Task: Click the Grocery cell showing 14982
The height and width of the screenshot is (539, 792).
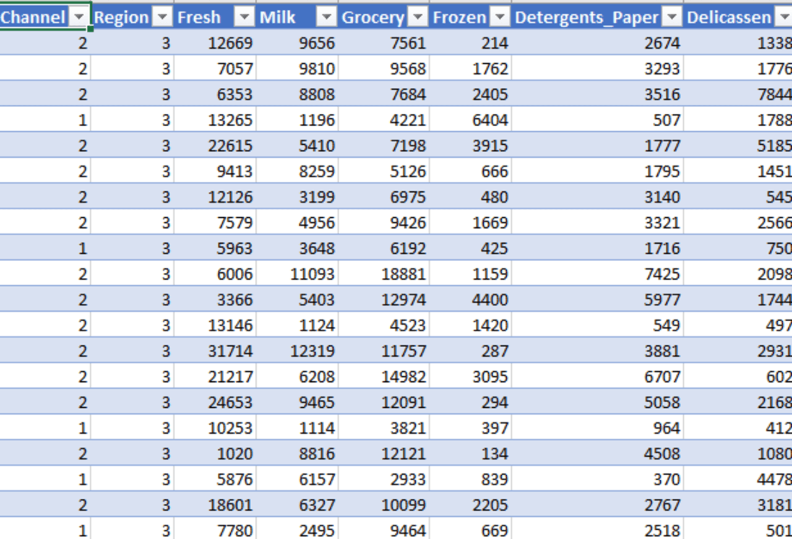Action: tap(384, 376)
